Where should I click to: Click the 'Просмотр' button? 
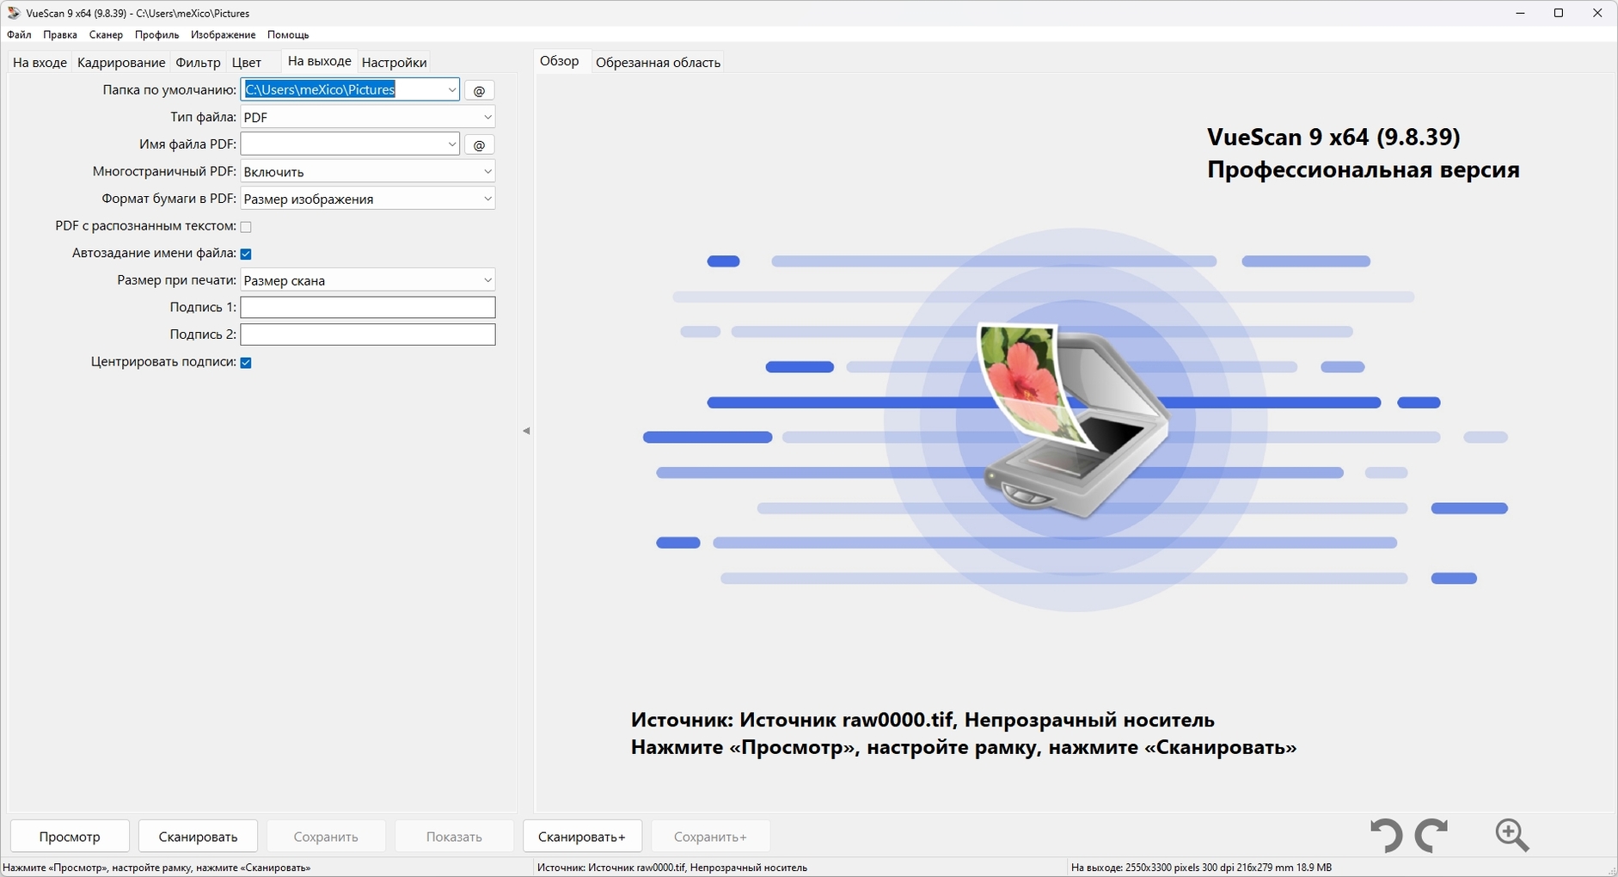click(70, 837)
